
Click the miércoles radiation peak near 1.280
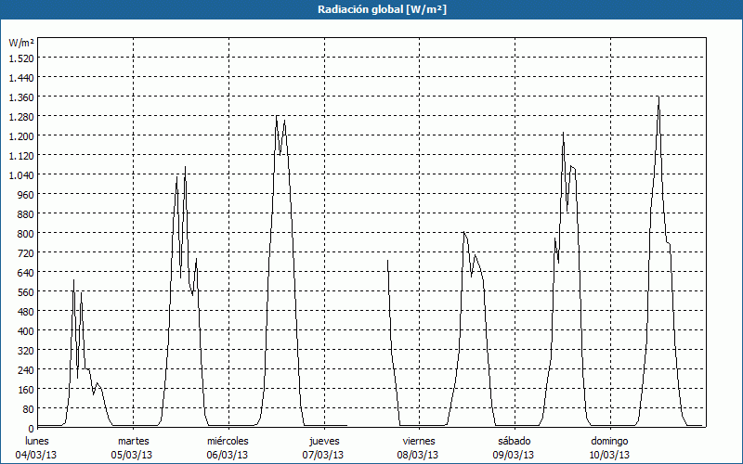[277, 117]
